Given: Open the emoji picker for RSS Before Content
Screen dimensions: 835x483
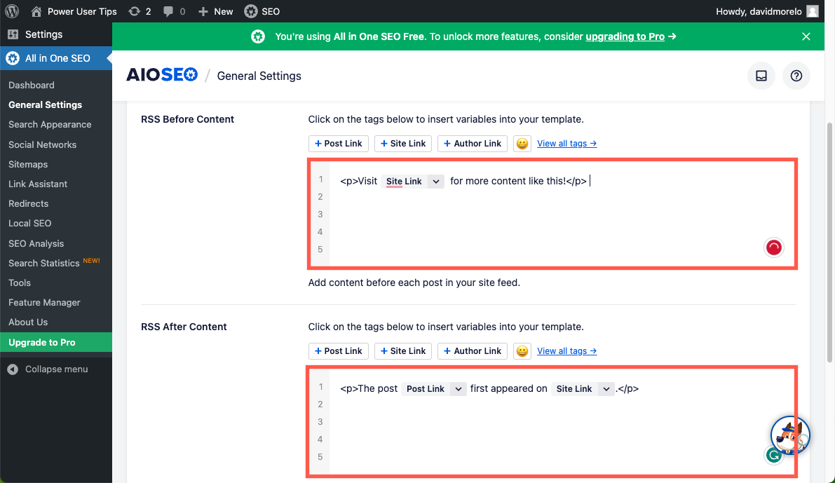Looking at the screenshot, I should [522, 143].
